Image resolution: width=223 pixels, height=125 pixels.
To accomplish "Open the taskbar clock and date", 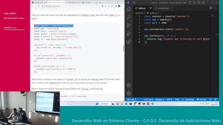I will click(214, 103).
